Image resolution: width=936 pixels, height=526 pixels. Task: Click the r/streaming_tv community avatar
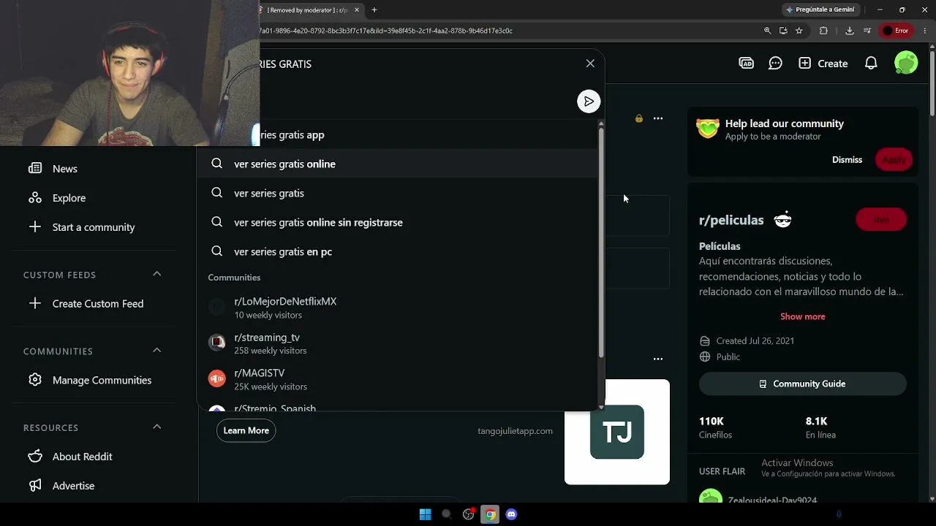coord(216,342)
